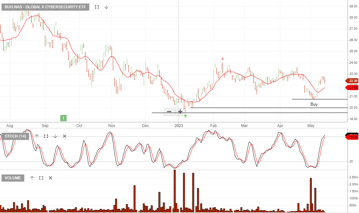Zoom out the chart with minus button

coord(169,111)
